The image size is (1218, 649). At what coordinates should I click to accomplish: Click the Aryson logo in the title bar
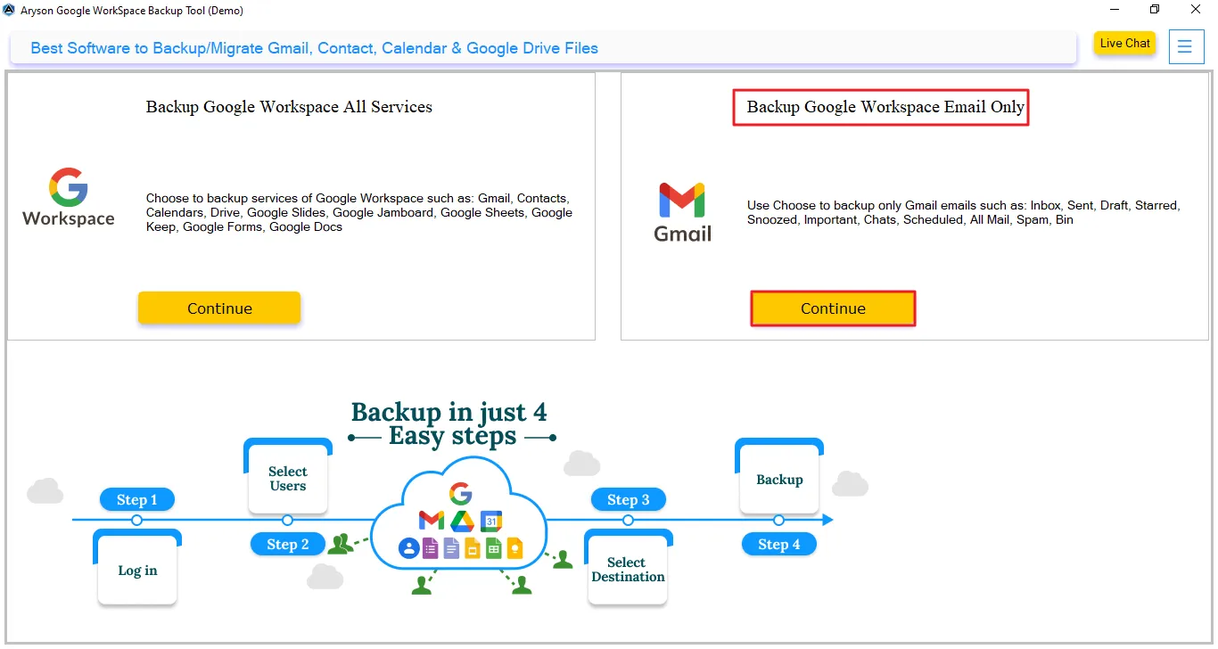tap(9, 9)
